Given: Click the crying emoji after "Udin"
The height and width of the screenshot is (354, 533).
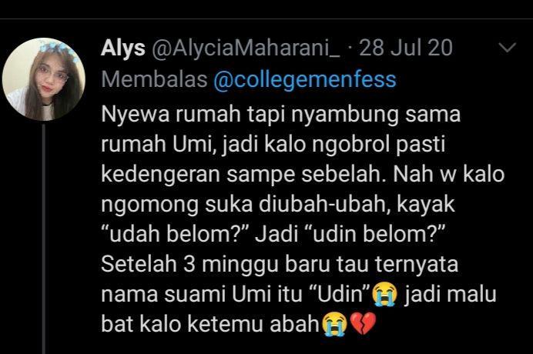Looking at the screenshot, I should coord(384,295).
